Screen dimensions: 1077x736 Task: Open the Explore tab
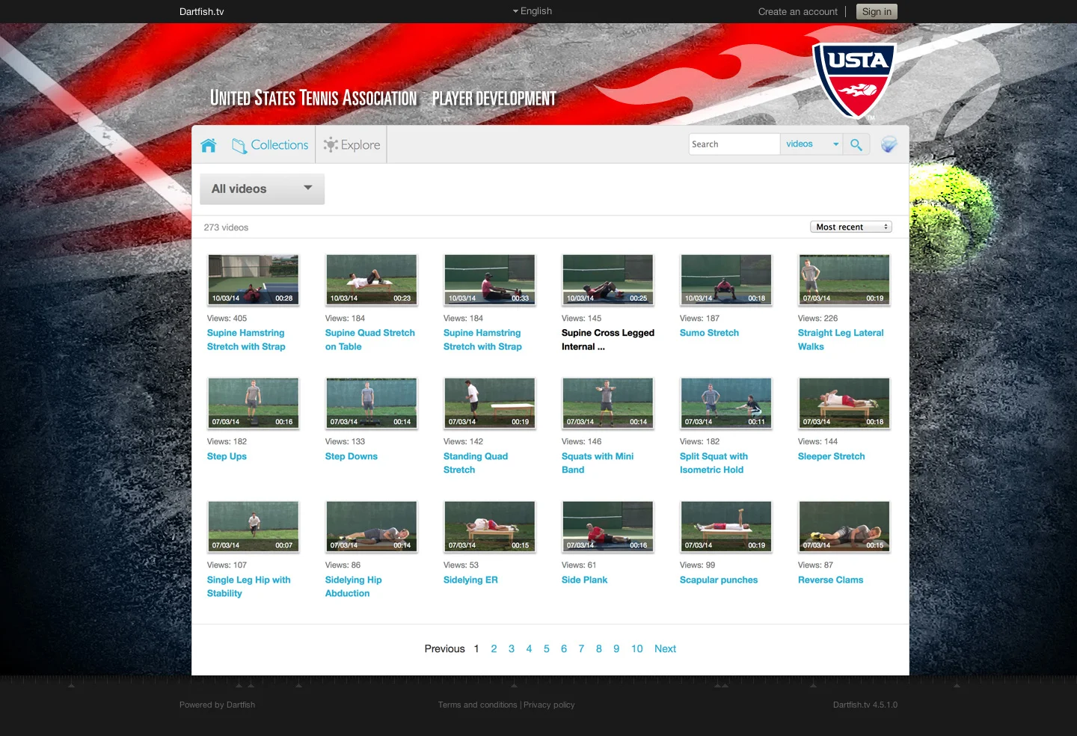tap(352, 145)
